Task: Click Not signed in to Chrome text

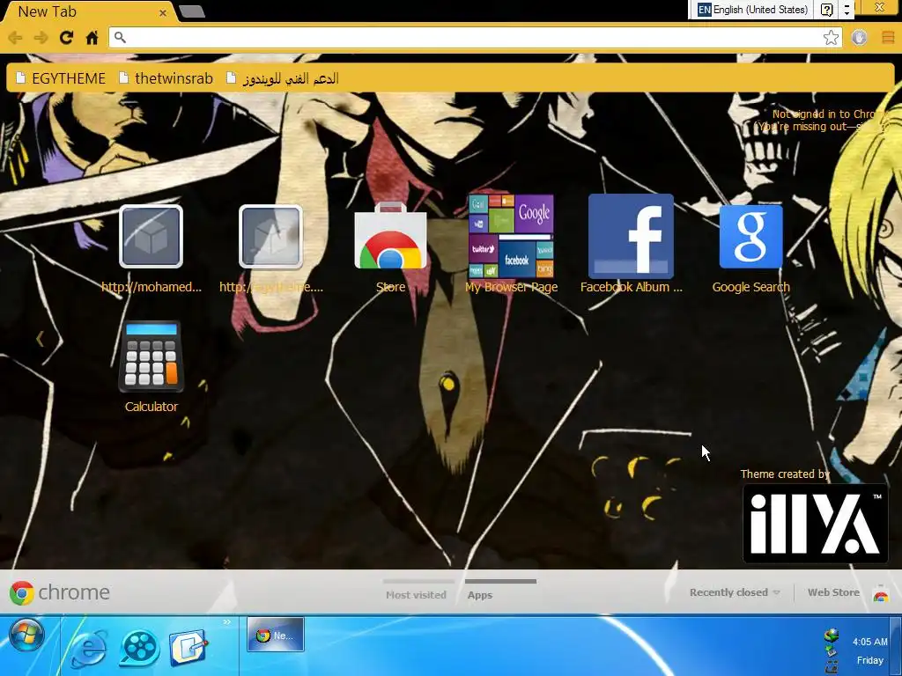Action: [x=829, y=114]
